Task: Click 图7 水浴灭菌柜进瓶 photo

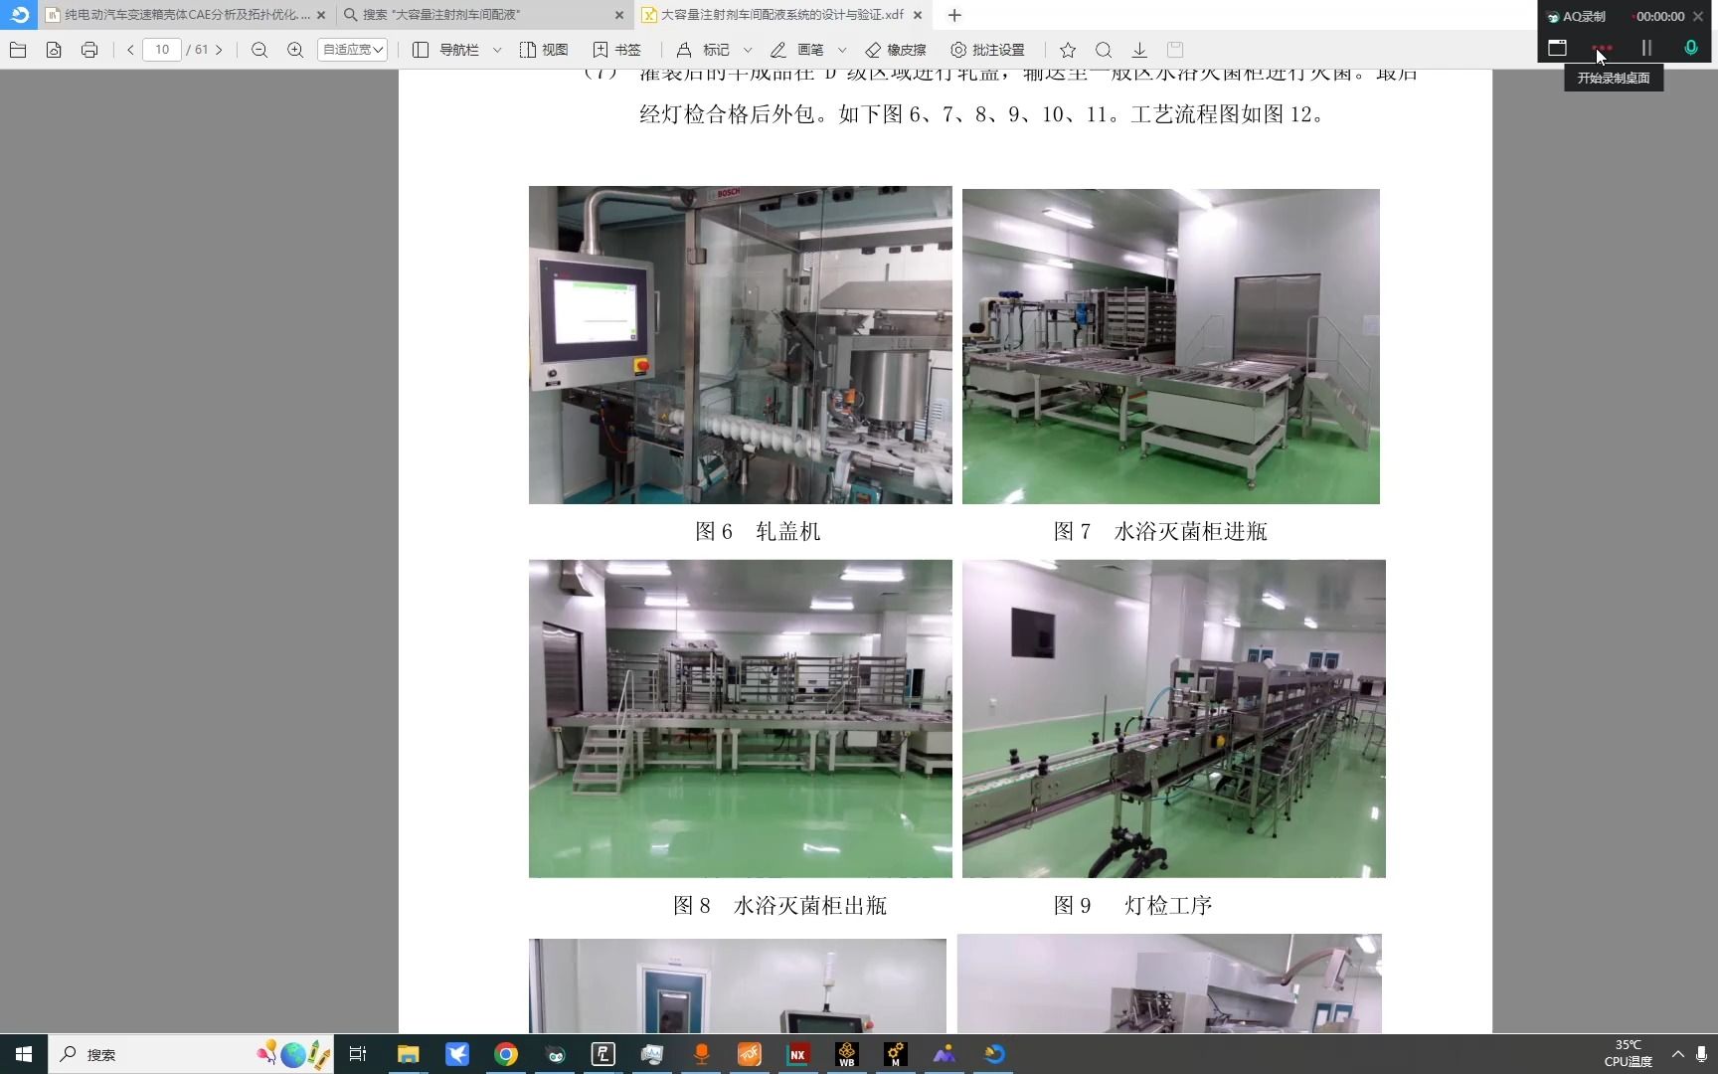Action: [1170, 346]
